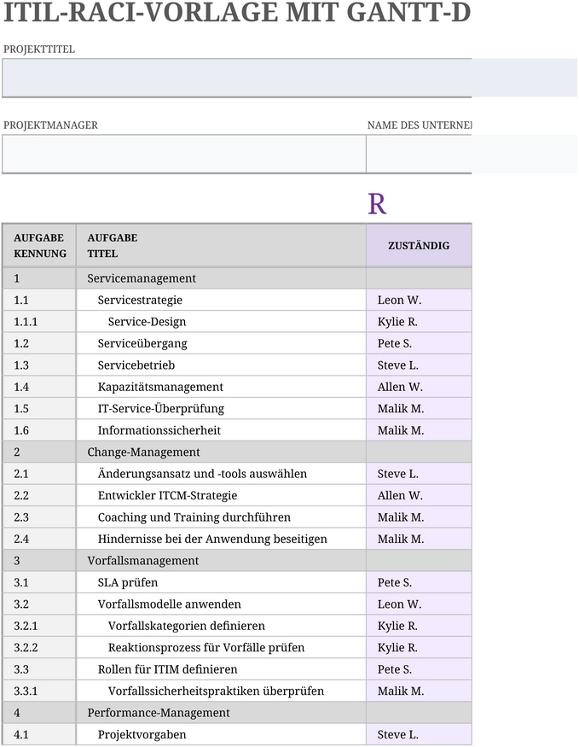Viewport: 579px width, 747px height.
Task: Click the 'Serviceübergang' cell
Action: pos(221,343)
